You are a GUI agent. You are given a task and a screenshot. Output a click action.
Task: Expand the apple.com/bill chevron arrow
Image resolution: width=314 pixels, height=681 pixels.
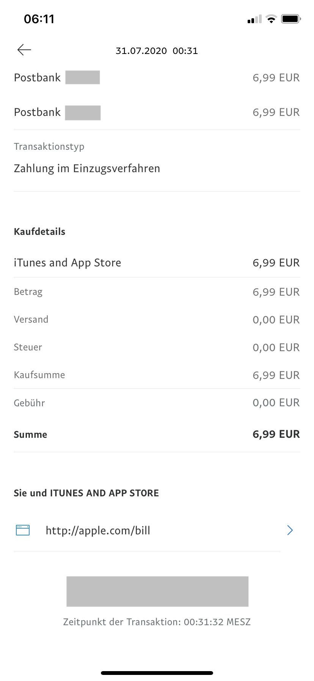pos(290,530)
